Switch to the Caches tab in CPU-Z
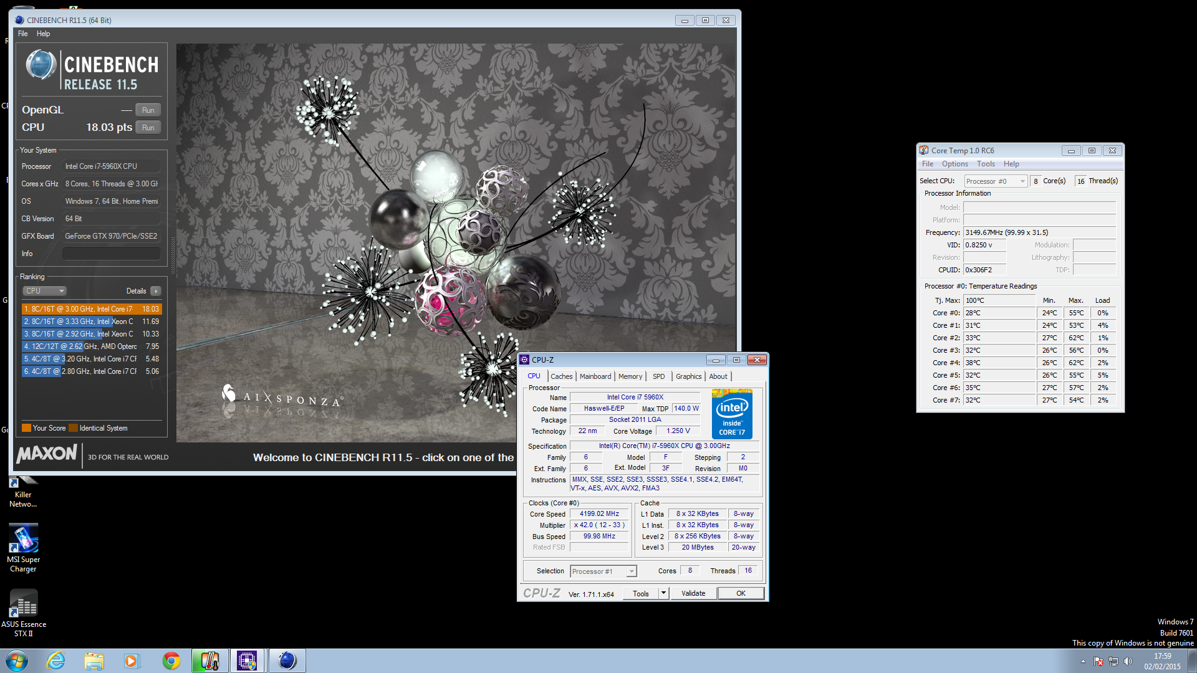Viewport: 1197px width, 673px height. coord(561,376)
